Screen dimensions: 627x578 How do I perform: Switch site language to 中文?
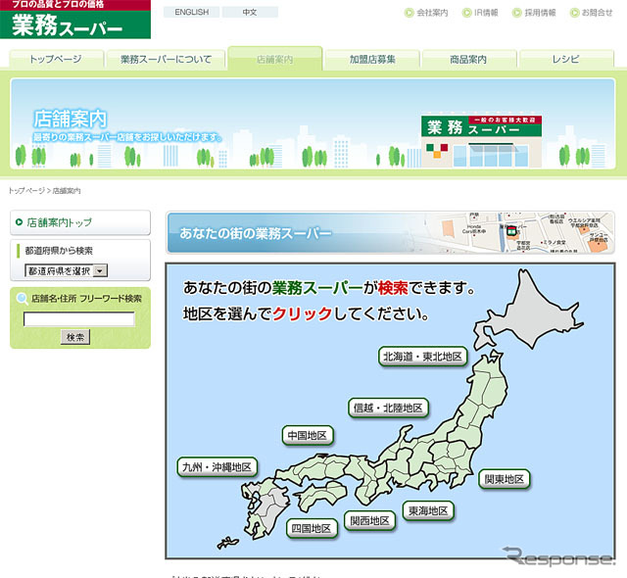click(x=250, y=12)
